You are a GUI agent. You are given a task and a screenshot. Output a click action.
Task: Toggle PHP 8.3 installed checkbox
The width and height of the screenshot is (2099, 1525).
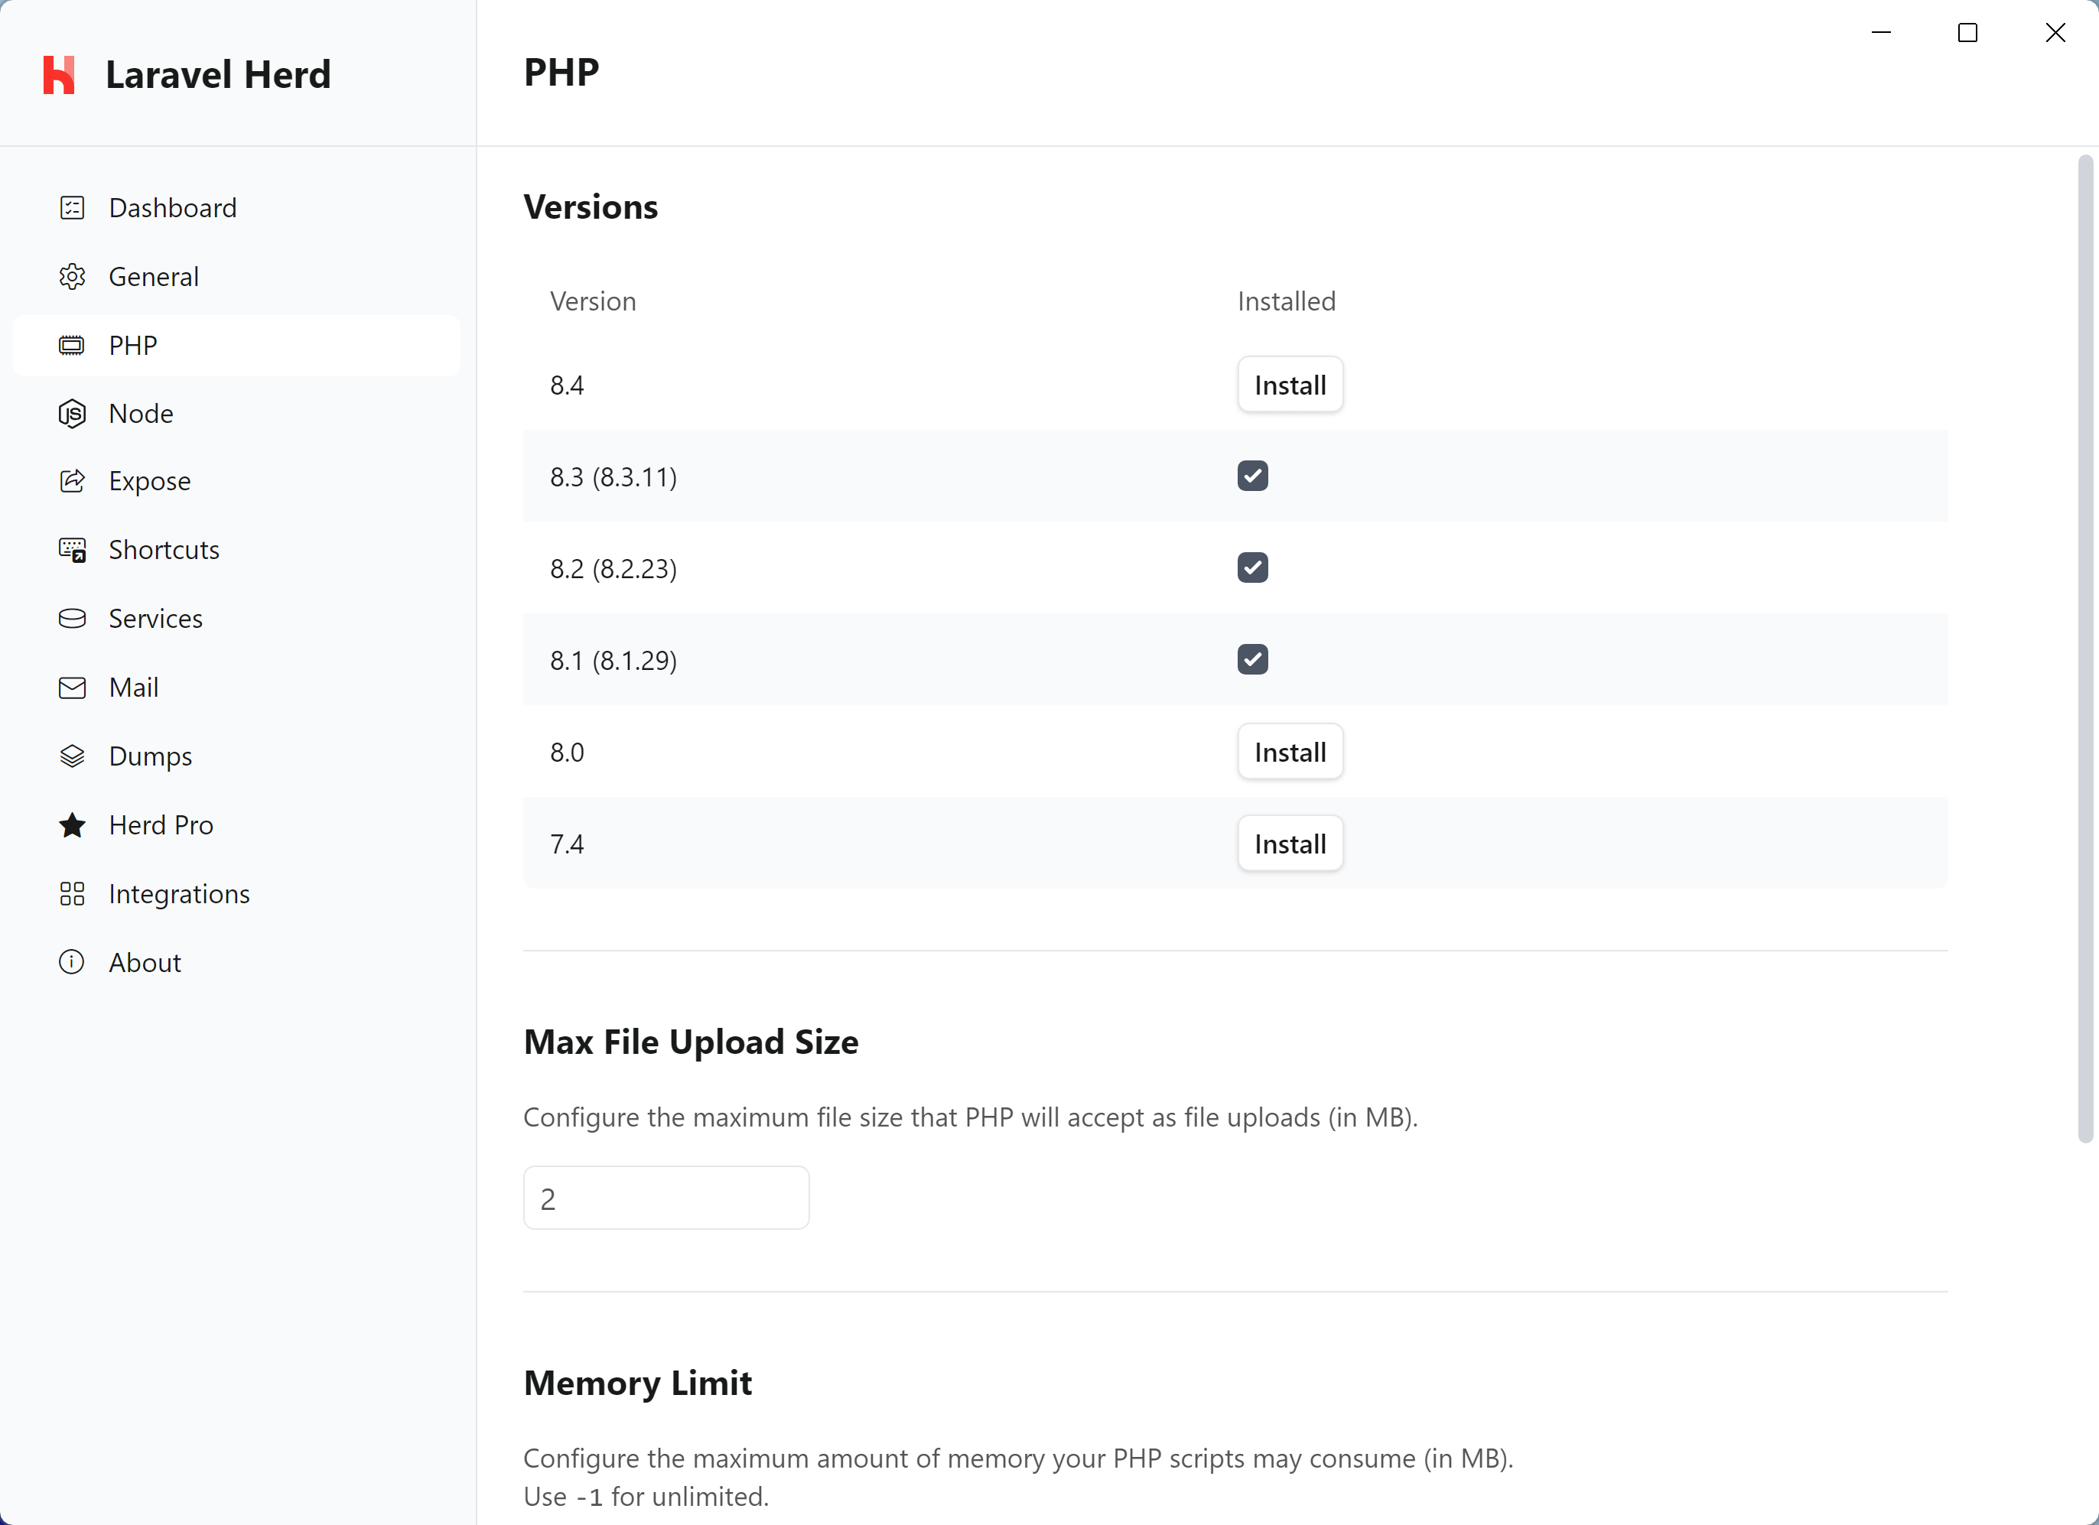(x=1253, y=474)
